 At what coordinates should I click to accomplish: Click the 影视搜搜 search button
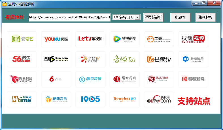205,17
